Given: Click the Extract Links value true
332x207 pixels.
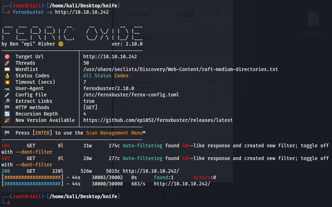Looking at the screenshot, I should click(89, 101).
